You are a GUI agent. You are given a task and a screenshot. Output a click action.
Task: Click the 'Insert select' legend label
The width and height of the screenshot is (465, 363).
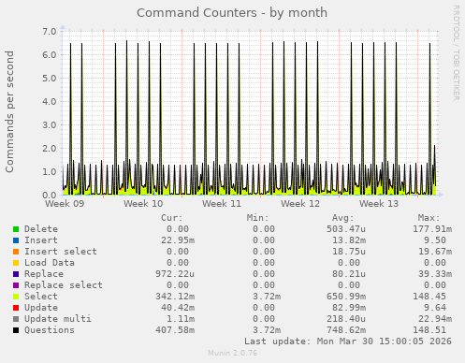(61, 252)
